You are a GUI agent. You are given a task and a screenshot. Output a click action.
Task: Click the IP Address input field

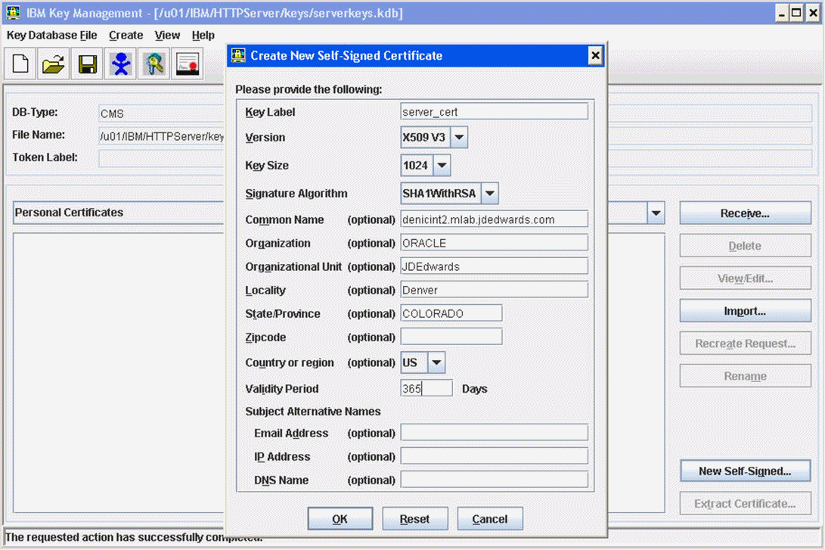(x=494, y=456)
